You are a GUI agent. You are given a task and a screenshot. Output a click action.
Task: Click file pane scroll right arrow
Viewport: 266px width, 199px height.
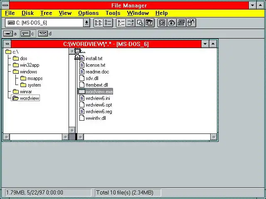tap(214, 137)
